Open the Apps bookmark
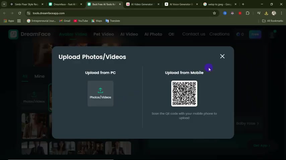The image size is (286, 160). (x=9, y=21)
